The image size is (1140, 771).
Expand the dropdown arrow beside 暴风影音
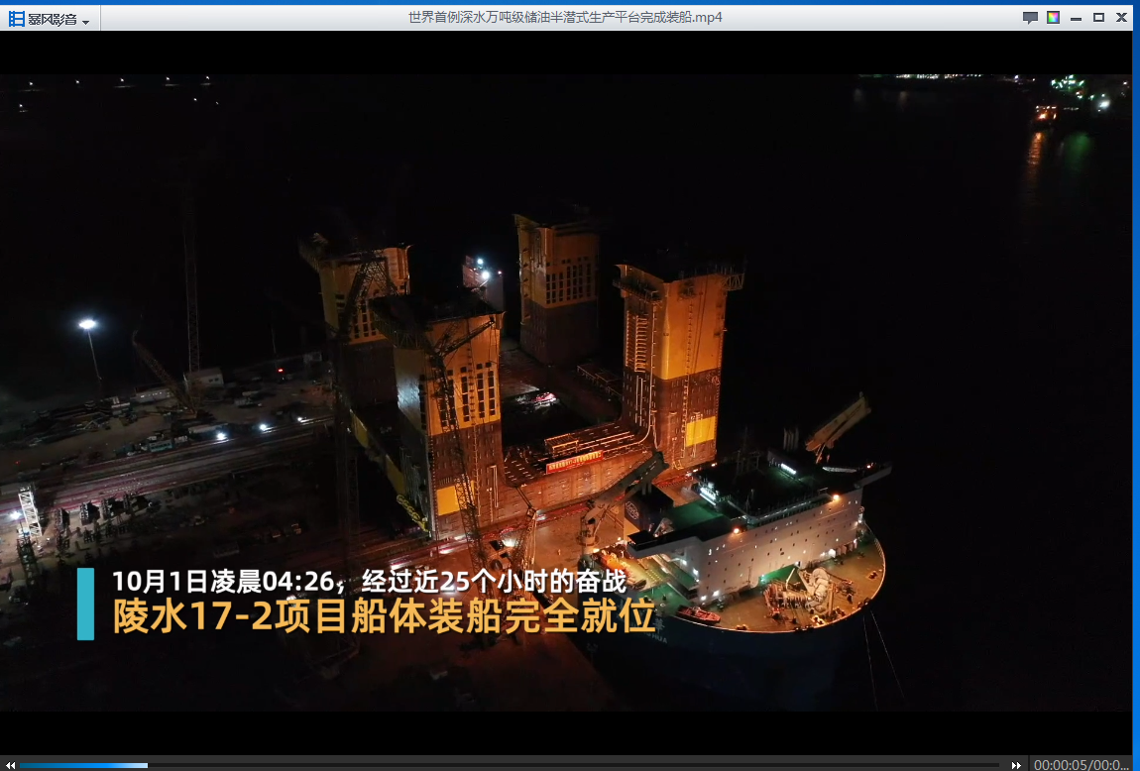(x=86, y=22)
